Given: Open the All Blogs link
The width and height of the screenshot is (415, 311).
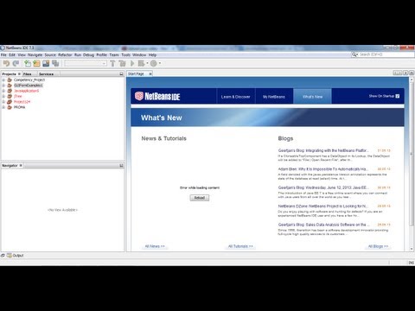Looking at the screenshot, I should click(x=378, y=246).
